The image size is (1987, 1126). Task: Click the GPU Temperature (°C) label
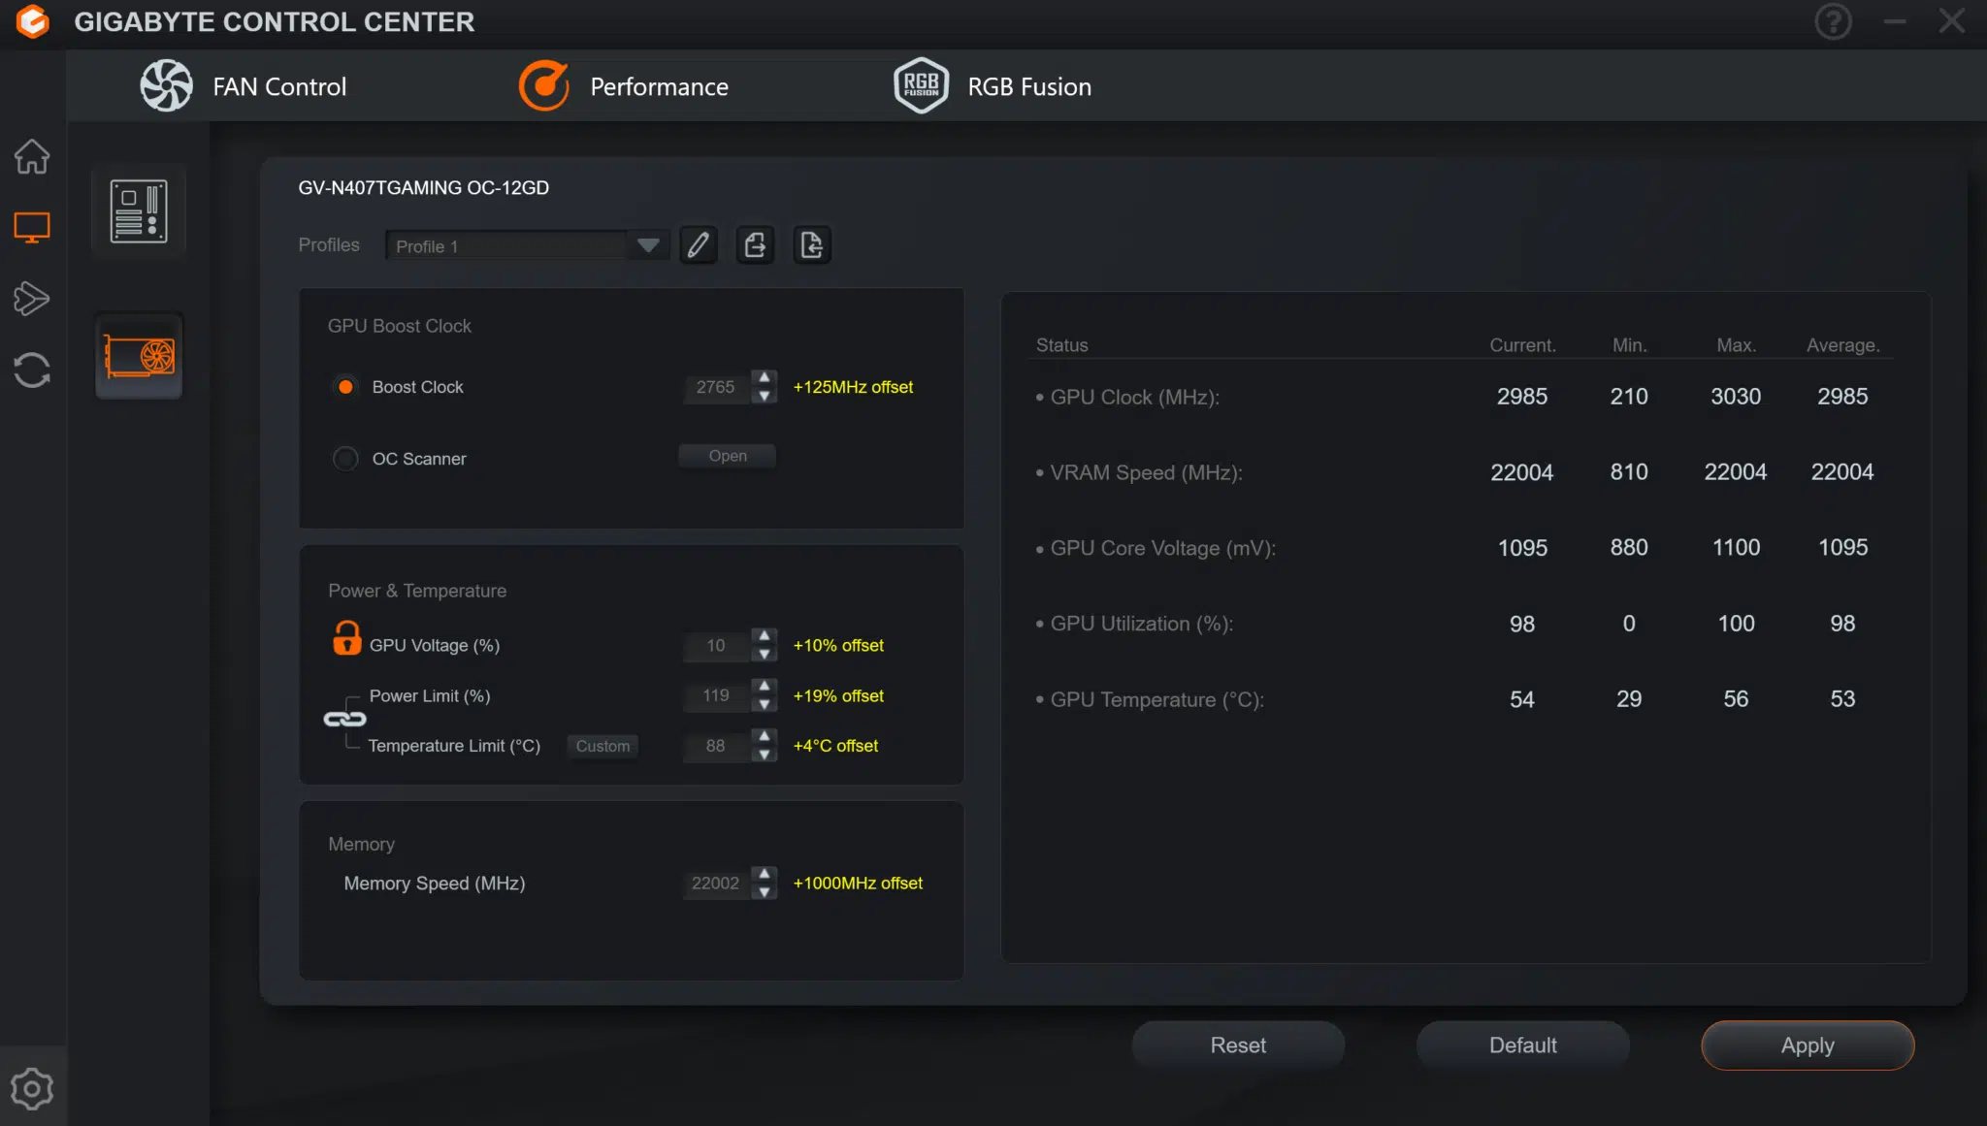(1156, 699)
